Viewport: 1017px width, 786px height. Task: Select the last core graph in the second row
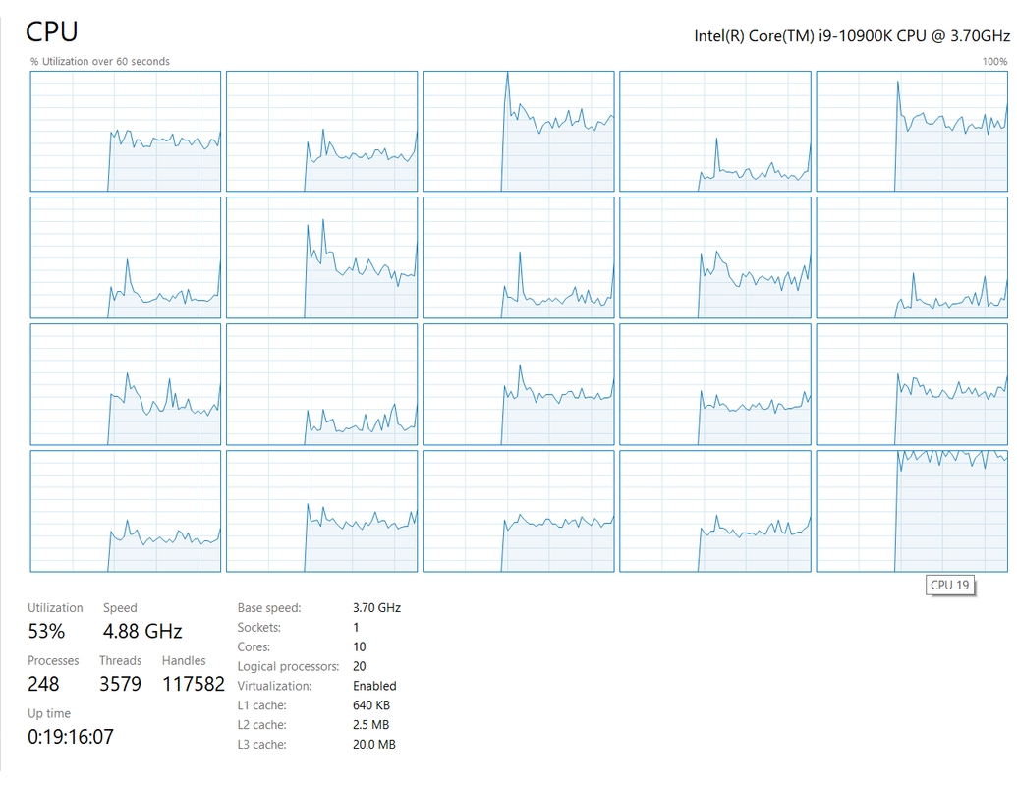[x=912, y=257]
